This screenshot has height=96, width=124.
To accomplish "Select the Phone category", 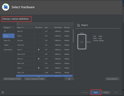I will tap(8, 36).
